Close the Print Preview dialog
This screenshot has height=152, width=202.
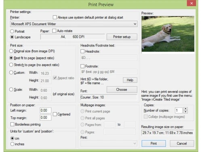point(191,3)
